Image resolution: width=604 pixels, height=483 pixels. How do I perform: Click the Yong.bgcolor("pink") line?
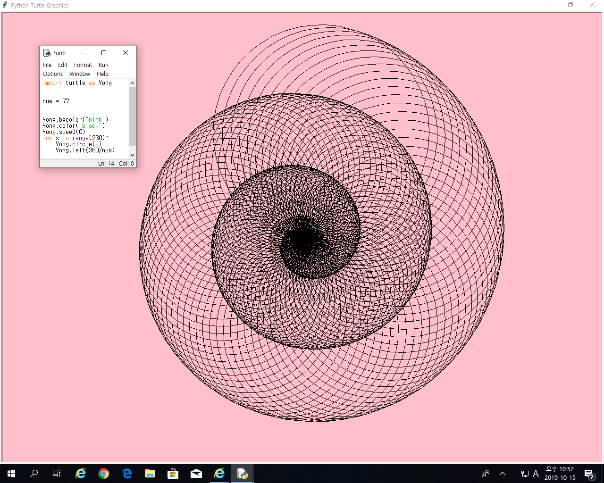tap(75, 120)
